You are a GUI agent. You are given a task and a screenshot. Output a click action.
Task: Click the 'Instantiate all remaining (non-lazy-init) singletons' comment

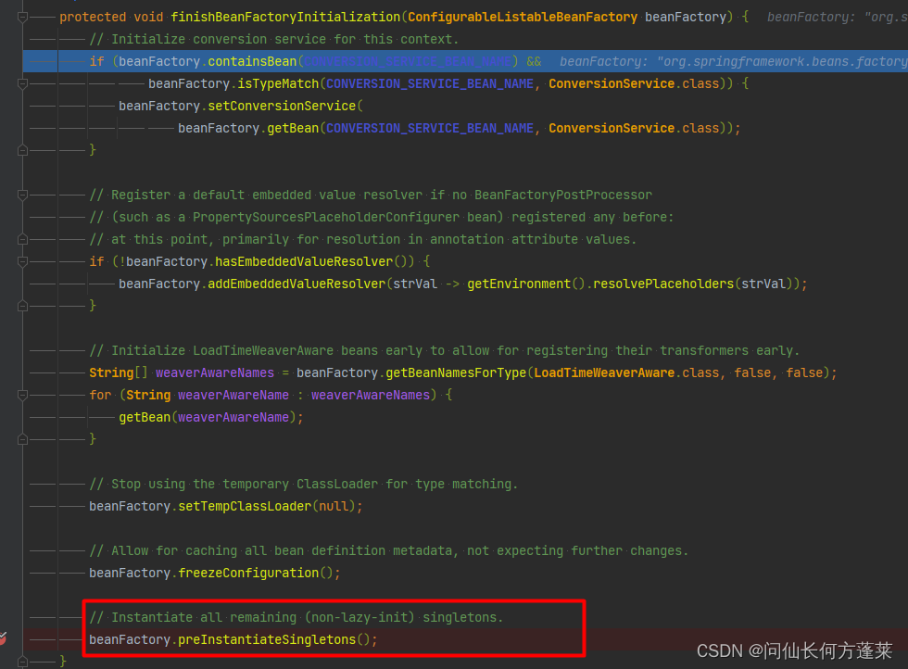(x=296, y=617)
